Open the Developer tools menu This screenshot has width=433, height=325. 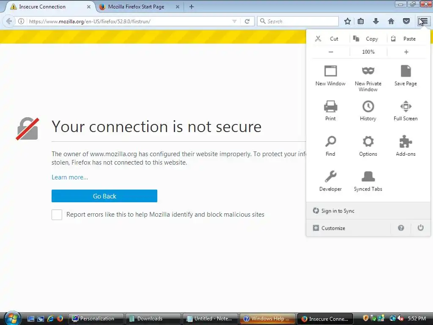pyautogui.click(x=330, y=181)
